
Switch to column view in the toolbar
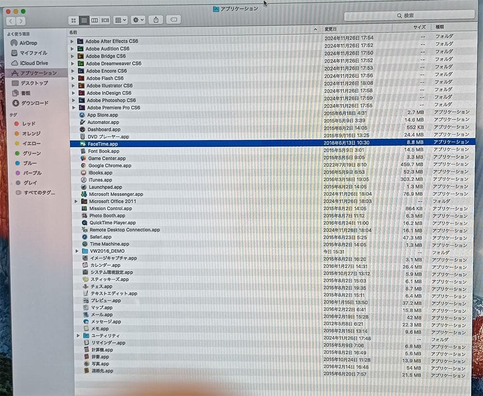click(x=94, y=20)
